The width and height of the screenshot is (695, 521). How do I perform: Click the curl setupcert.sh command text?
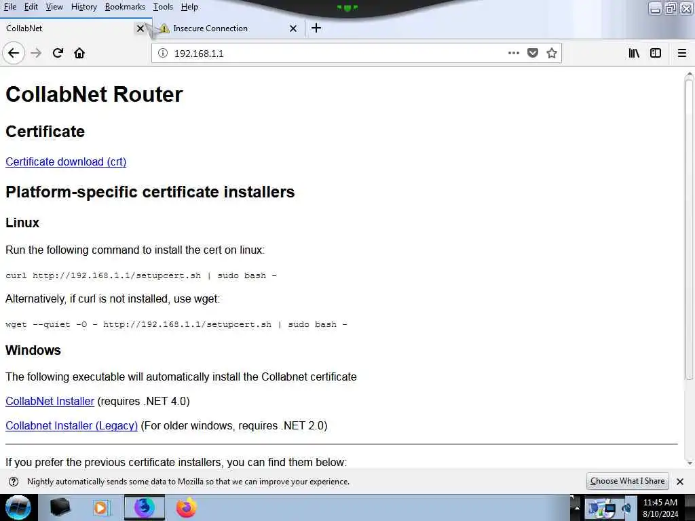(141, 275)
